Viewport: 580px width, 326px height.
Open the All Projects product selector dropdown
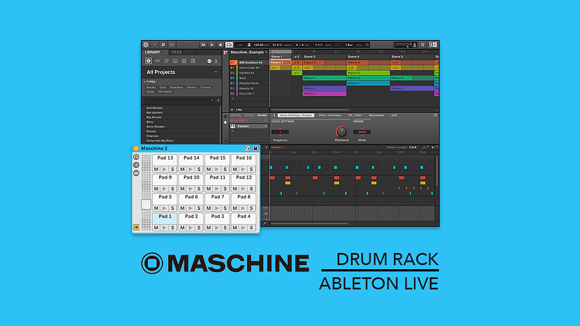[182, 72]
